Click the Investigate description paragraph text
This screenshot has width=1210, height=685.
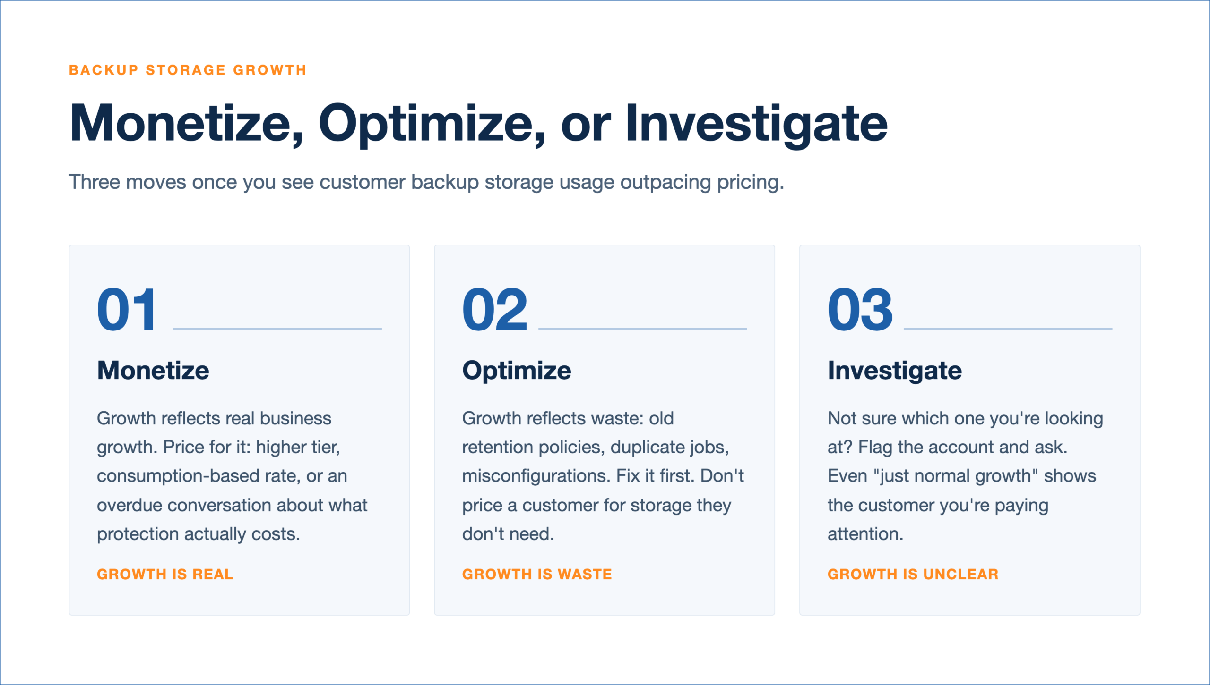click(x=965, y=476)
